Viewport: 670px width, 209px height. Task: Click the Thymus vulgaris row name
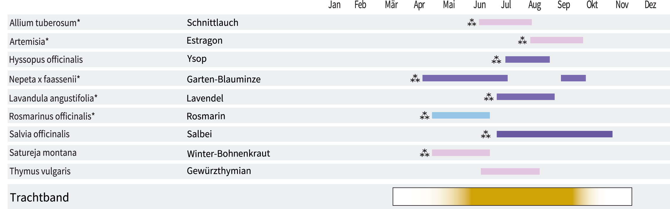[40, 171]
